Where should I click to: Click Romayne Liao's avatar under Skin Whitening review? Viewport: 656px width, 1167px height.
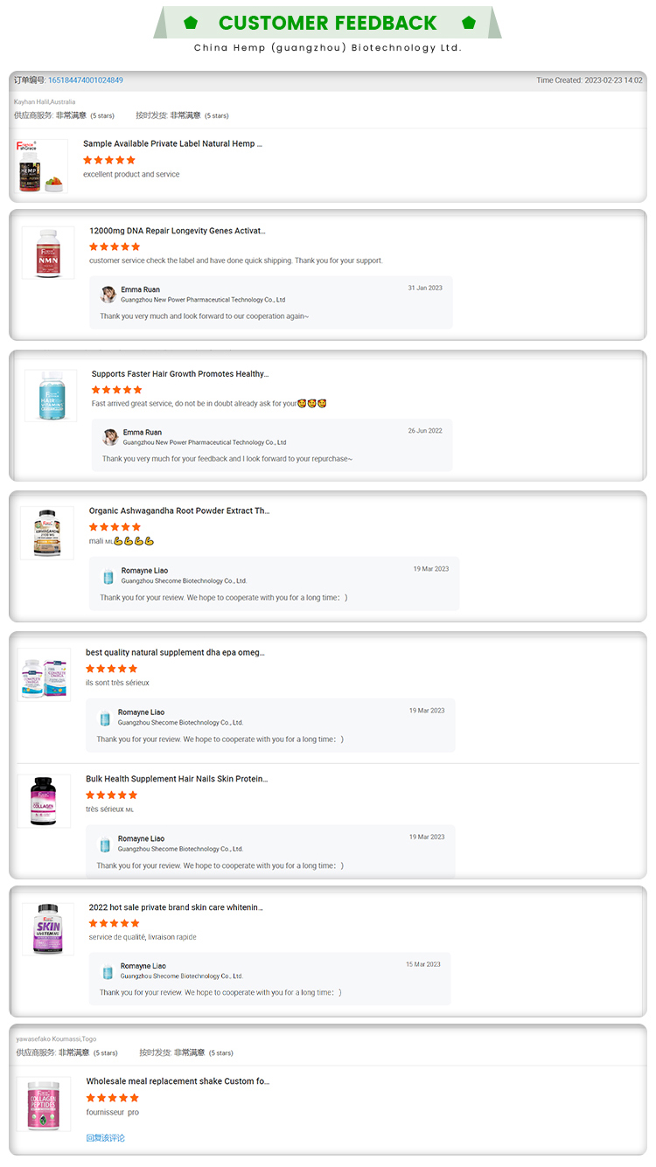[108, 971]
